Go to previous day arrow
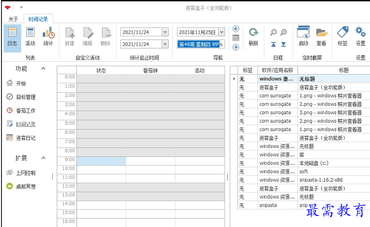The width and height of the screenshot is (370, 227). 236,29
